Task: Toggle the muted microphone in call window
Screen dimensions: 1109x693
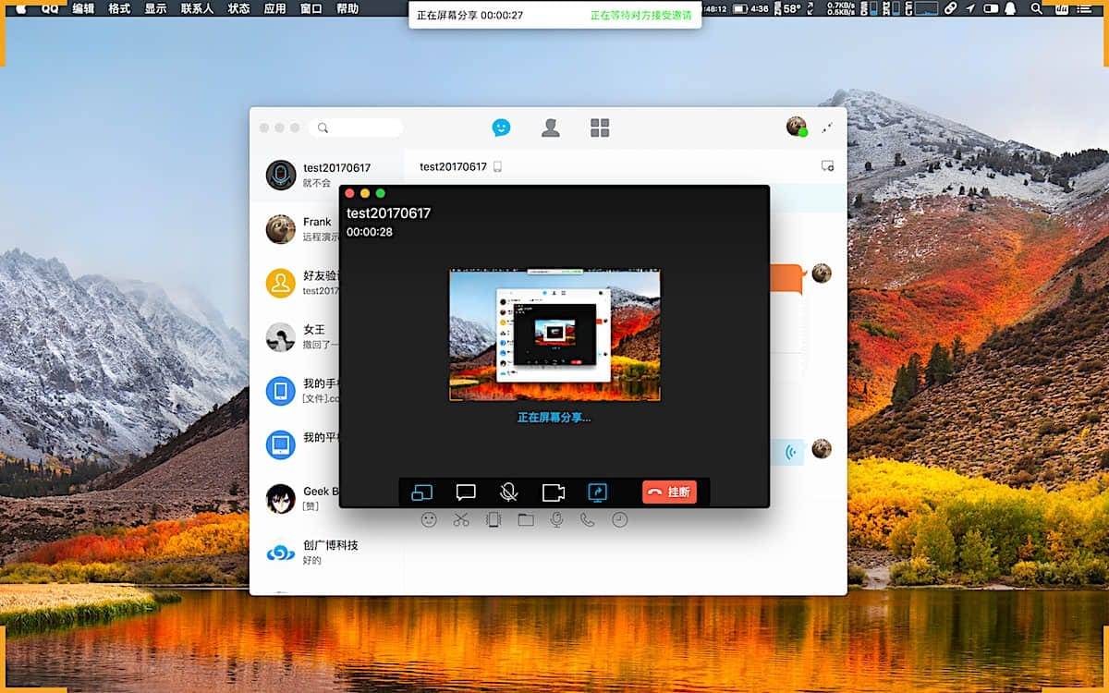Action: pos(508,492)
